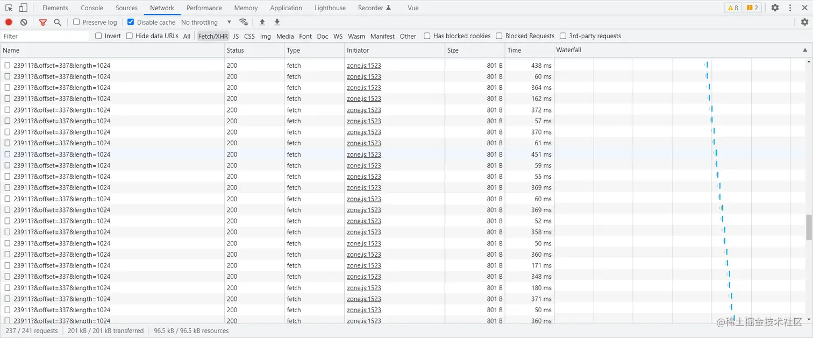Click the 8 warnings badge
Viewport: 813px width, 338px height.
pos(733,8)
